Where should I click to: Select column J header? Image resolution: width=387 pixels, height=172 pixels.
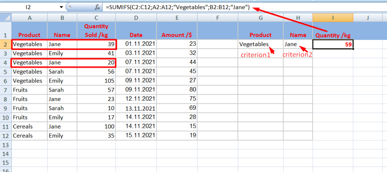pyautogui.click(x=368, y=18)
